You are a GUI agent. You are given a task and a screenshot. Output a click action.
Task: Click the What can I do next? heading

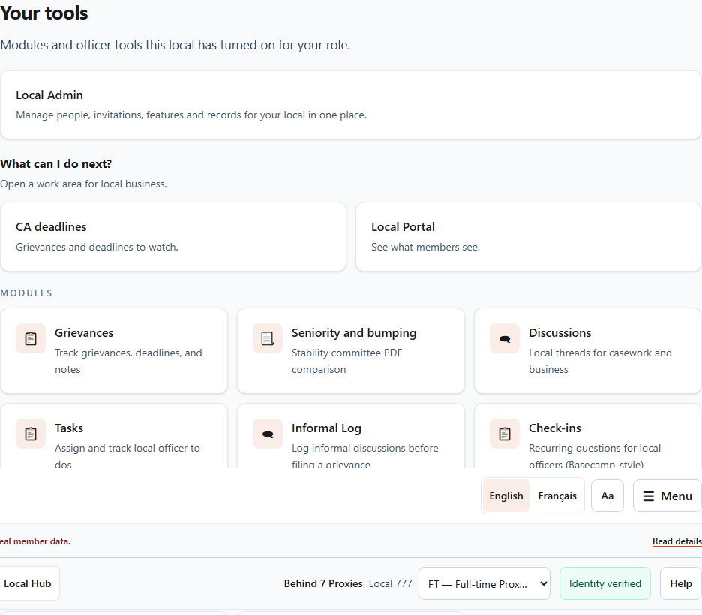coord(56,164)
